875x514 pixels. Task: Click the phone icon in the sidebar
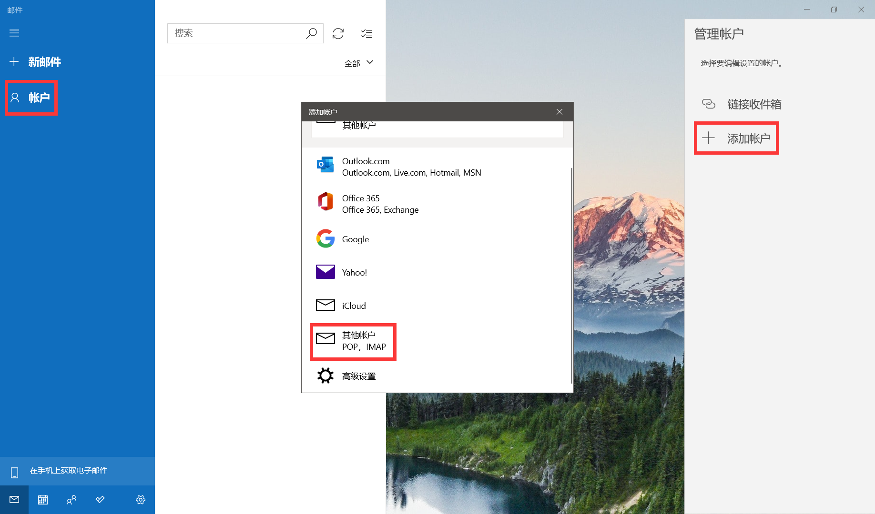click(x=15, y=473)
